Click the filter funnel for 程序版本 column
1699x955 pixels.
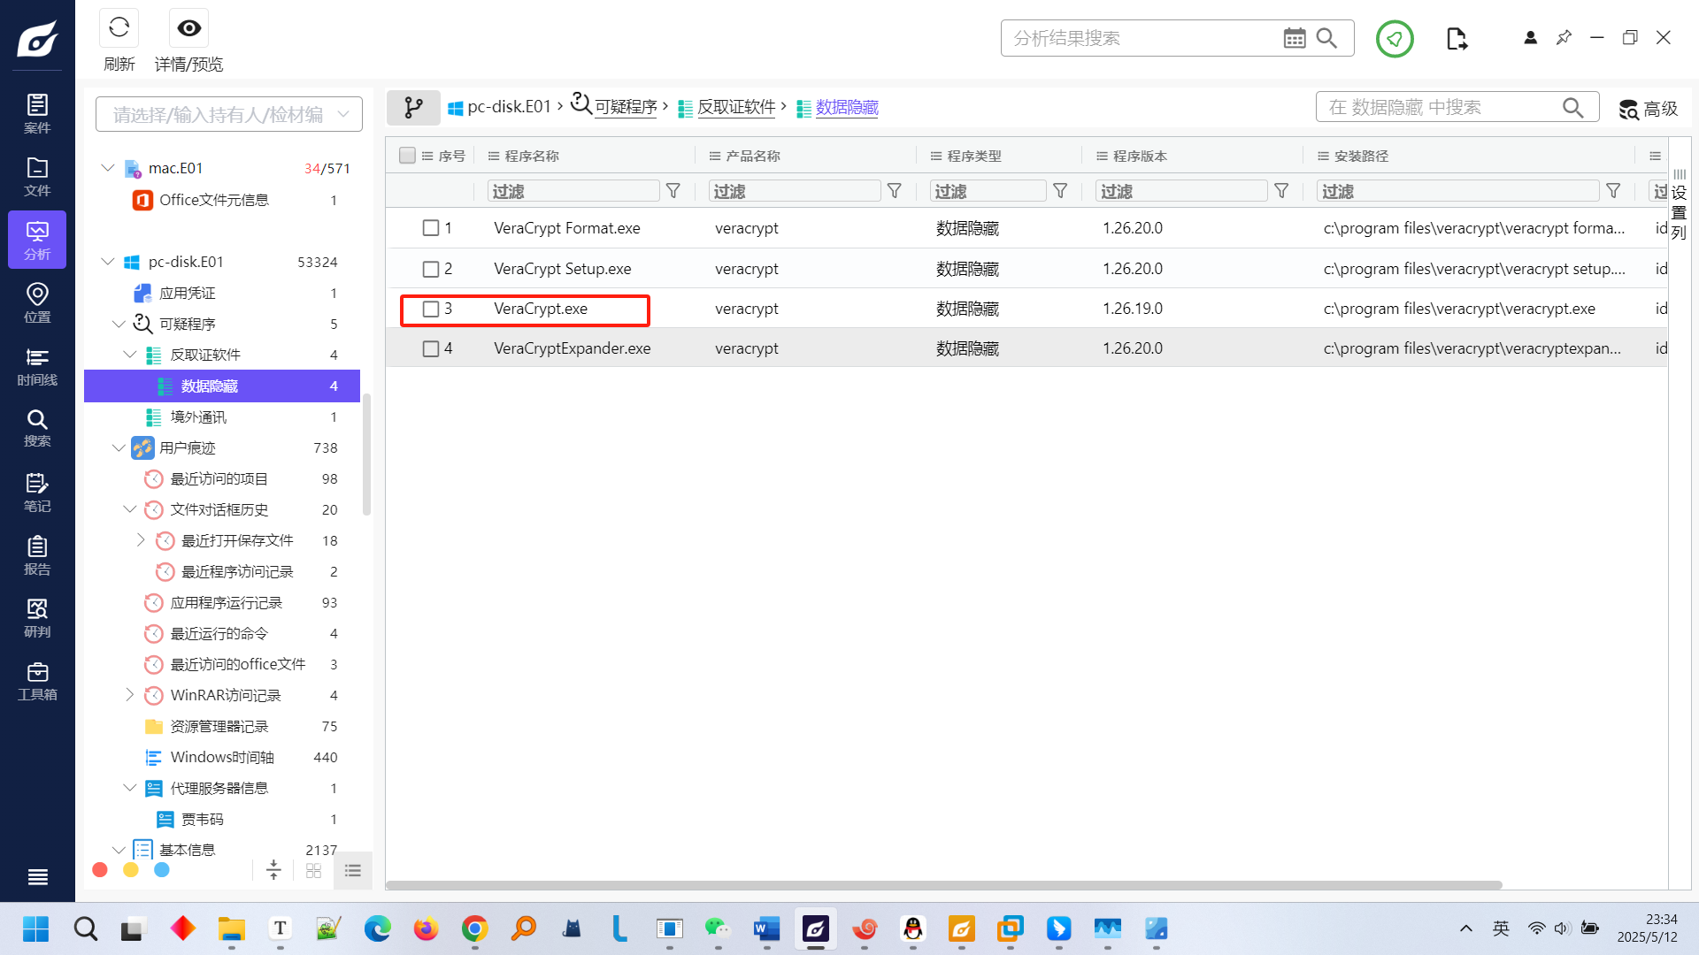(x=1281, y=191)
